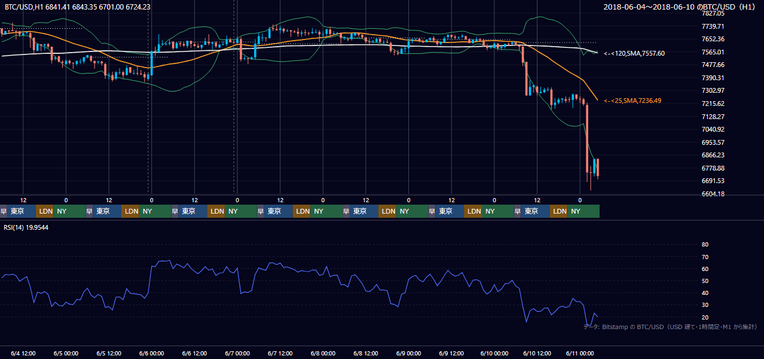The height and width of the screenshot is (359, 764).
Task: Click RSI scale level 80
Action: [705, 245]
